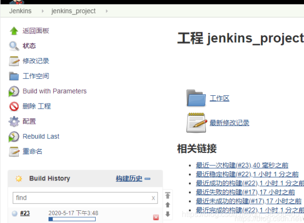Select Build with Parameters

tap(55, 91)
